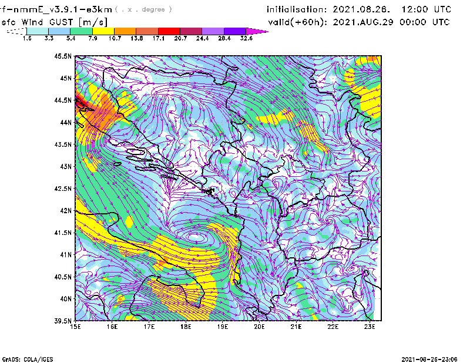
Task: Click the magenta arrow above 32.6
Action: 257,31
